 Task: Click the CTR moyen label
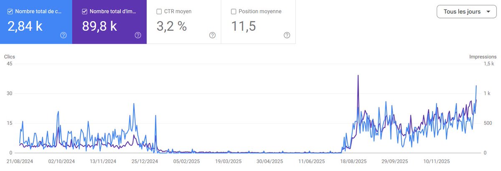pos(178,11)
